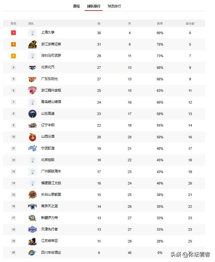The width and height of the screenshot is (215, 262).
Task: Click the 新疆伊力特 team name
Action: click(49, 218)
